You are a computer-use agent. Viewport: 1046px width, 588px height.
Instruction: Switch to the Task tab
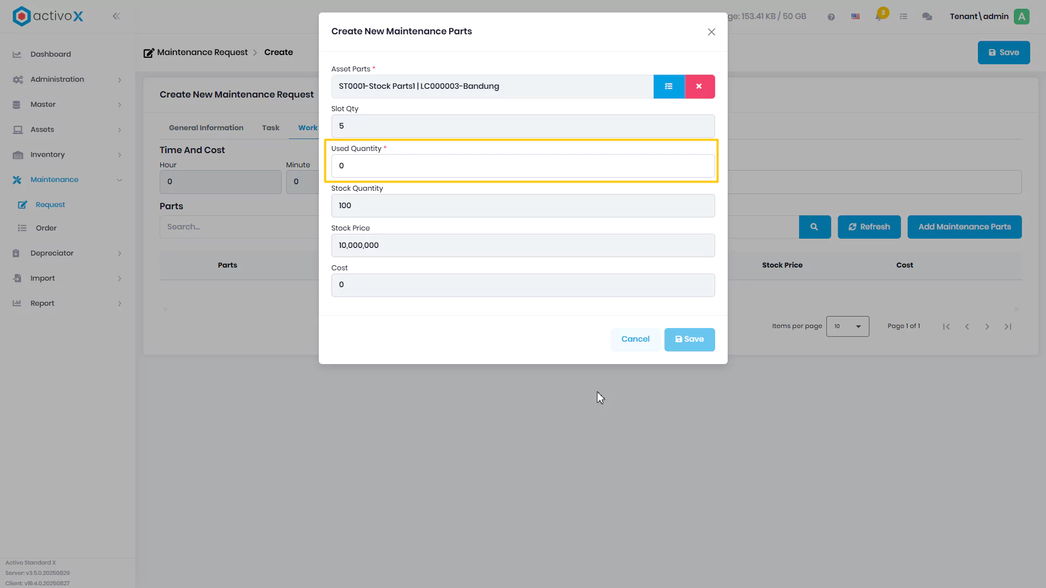click(x=271, y=128)
